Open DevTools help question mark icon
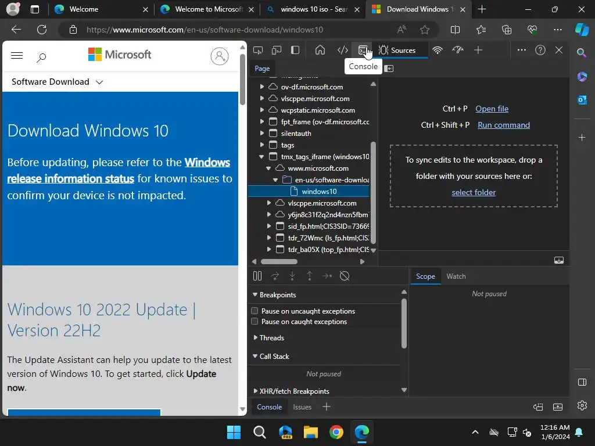Screen dimensions: 595x446 (540, 50)
